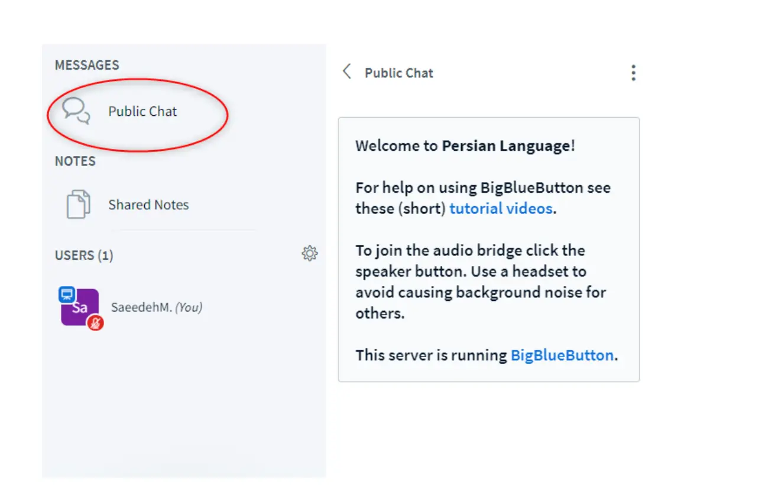Click the MESSAGES section heading
778x493 pixels.
87,65
